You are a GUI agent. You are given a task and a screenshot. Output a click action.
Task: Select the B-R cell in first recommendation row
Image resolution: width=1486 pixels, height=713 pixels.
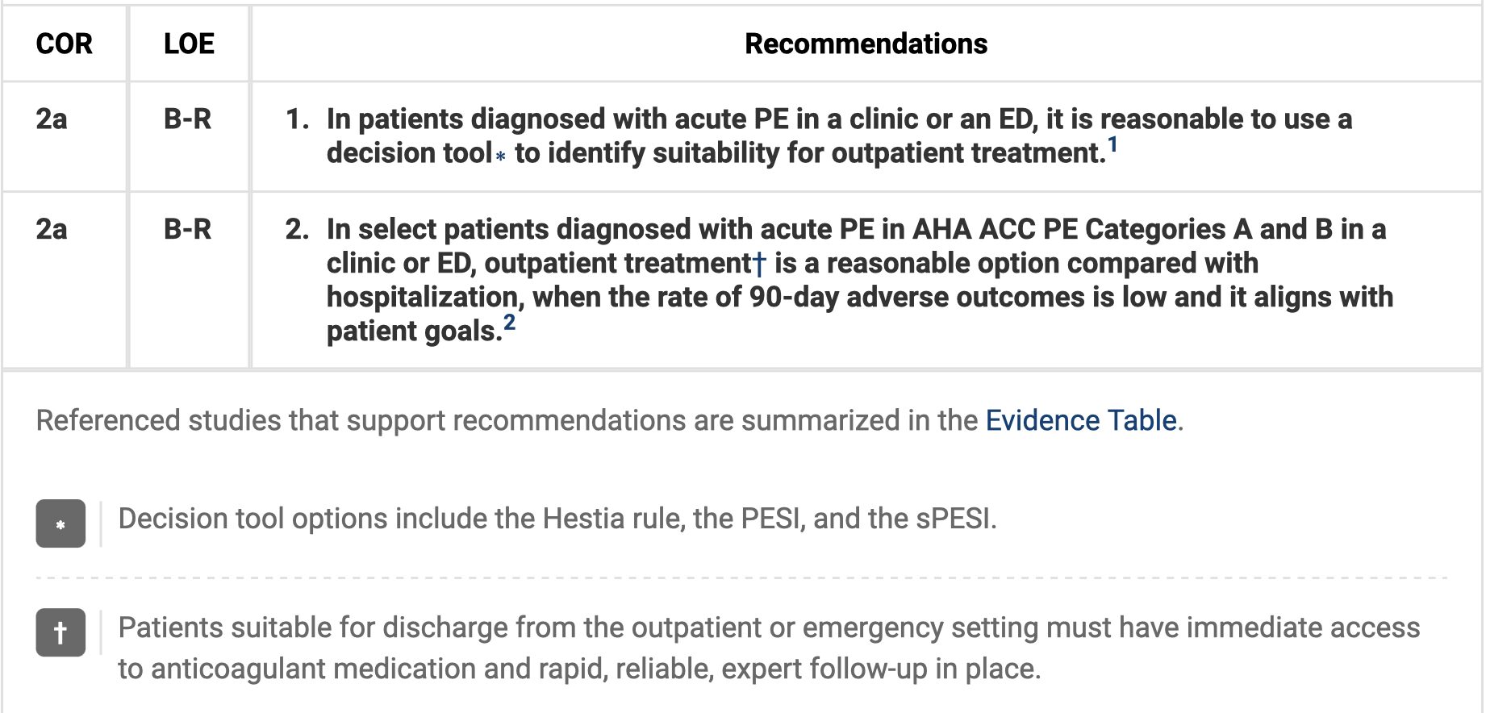[187, 119]
